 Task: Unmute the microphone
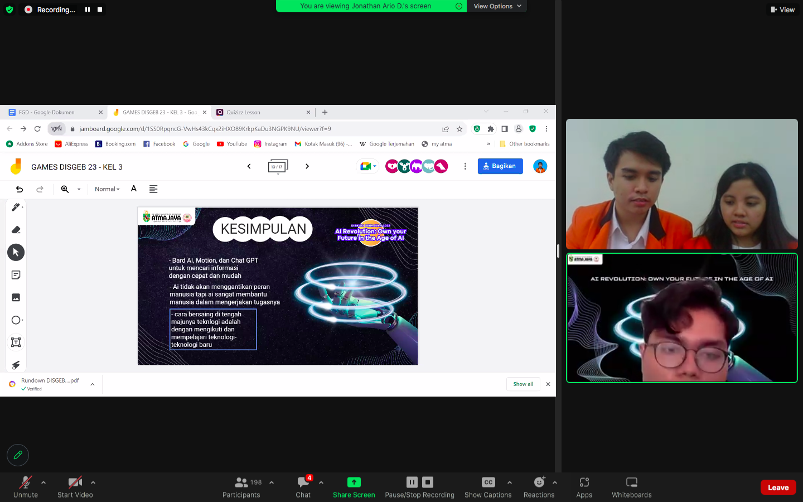click(26, 486)
